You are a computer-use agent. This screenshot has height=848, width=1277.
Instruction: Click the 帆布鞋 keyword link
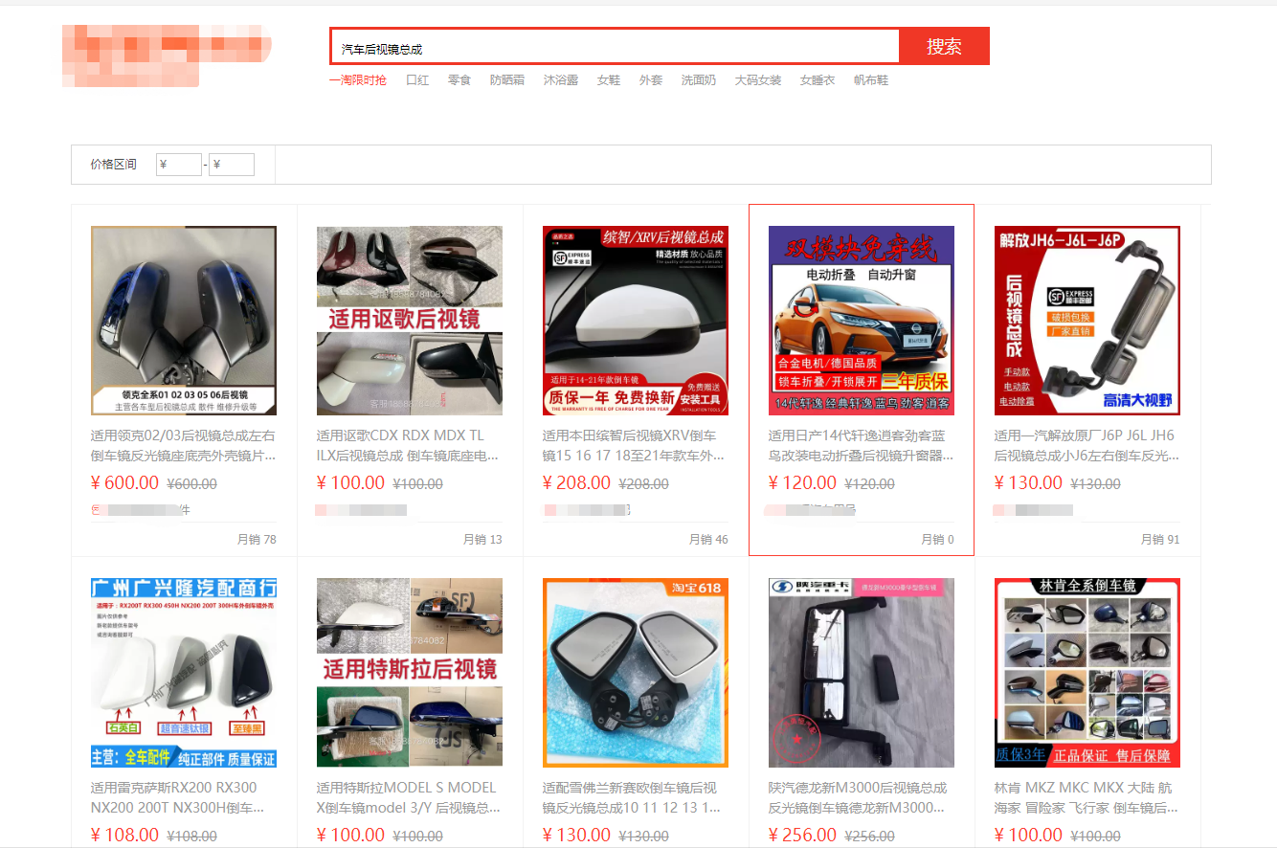pos(871,80)
